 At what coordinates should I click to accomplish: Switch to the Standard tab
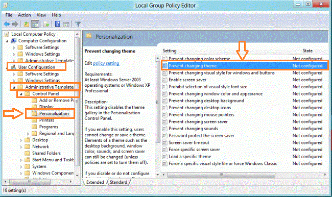[118, 182]
